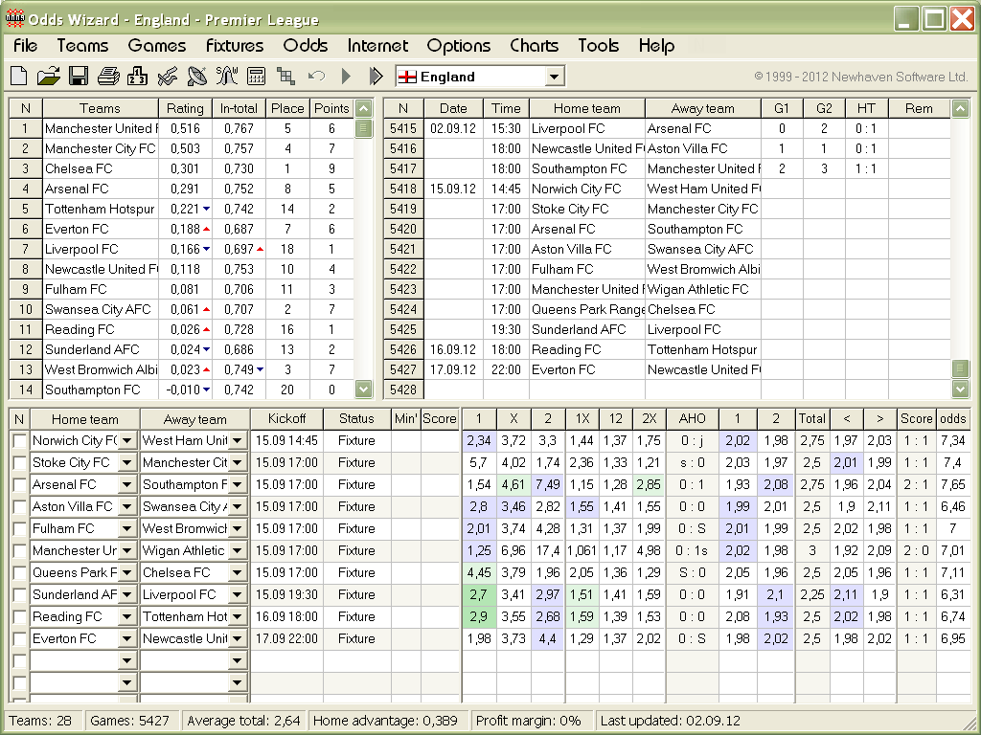Open the podium ranking table icon

(x=137, y=77)
